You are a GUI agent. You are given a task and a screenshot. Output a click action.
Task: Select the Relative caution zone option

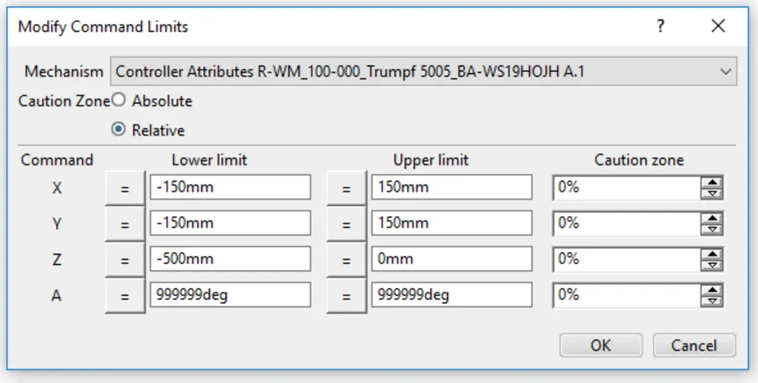point(119,130)
